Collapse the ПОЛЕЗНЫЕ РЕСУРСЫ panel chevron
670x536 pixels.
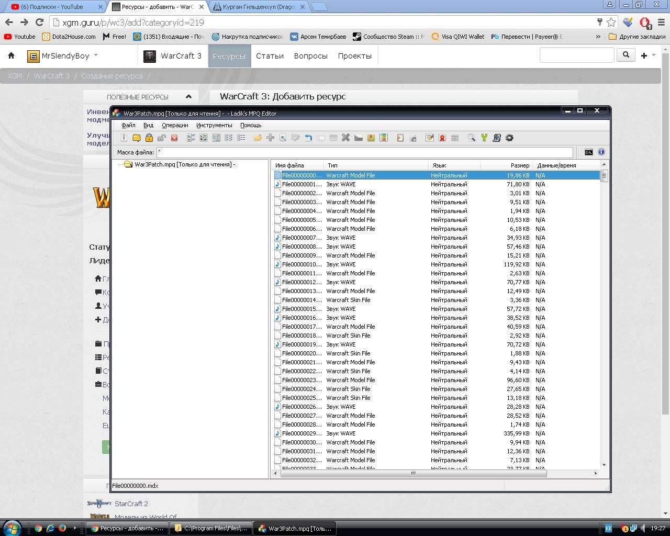(188, 97)
